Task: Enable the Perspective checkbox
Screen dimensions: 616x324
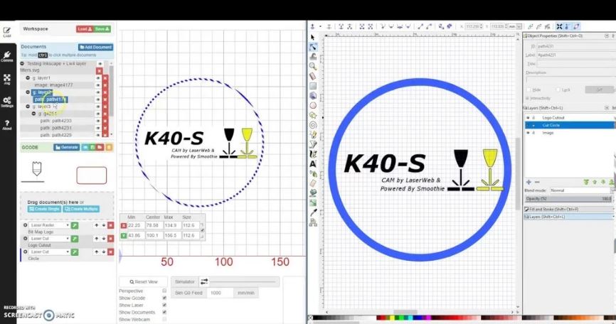Action: pyautogui.click(x=164, y=291)
